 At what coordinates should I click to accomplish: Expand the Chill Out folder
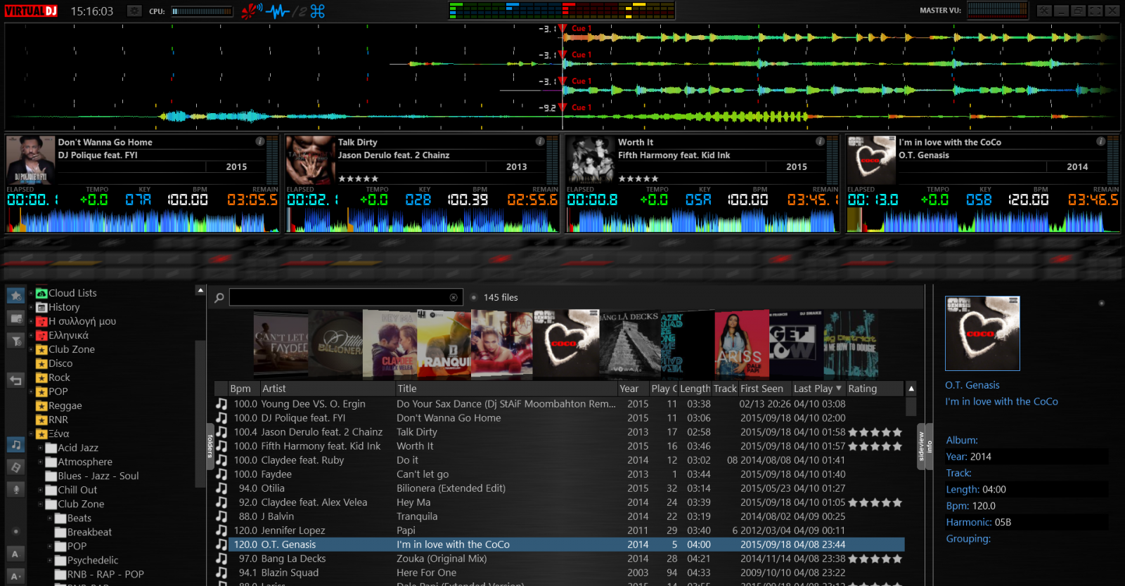click(x=40, y=490)
